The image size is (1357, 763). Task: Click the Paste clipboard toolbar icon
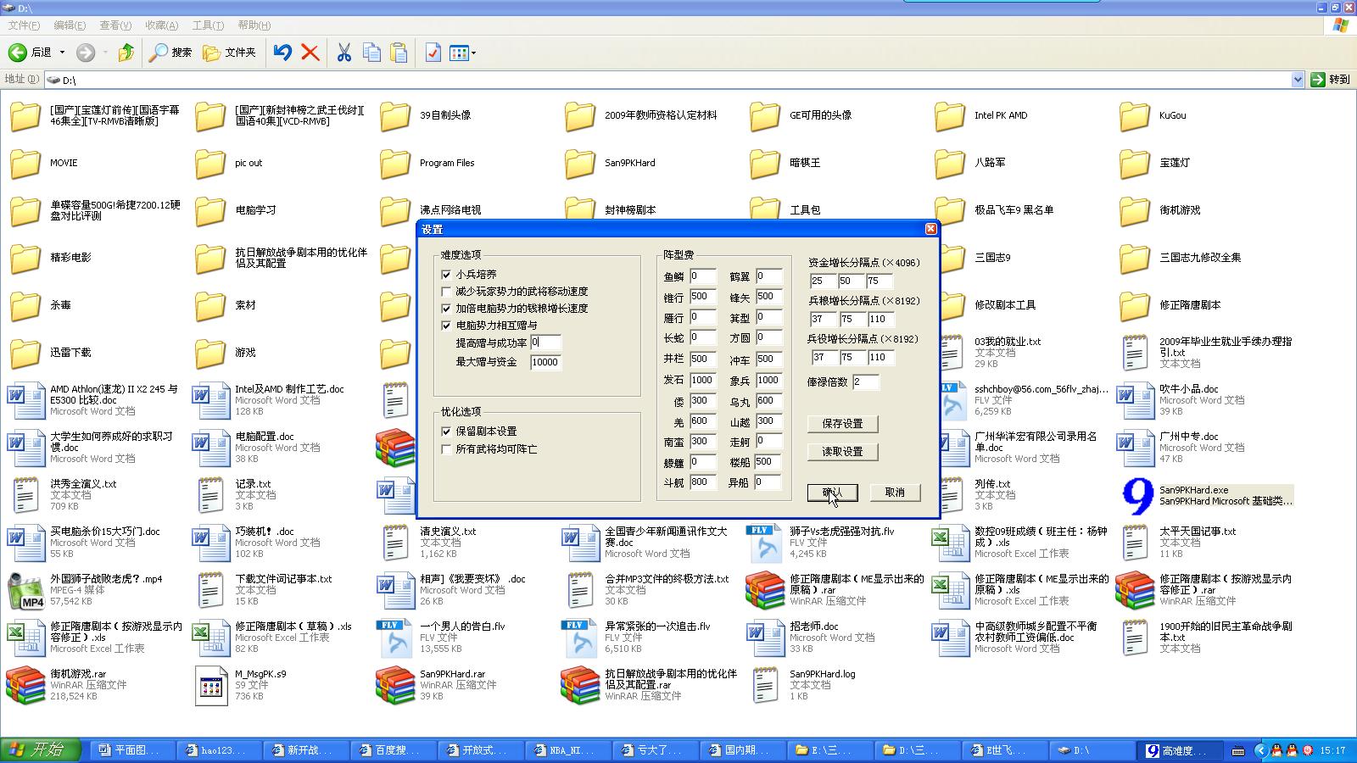[399, 53]
